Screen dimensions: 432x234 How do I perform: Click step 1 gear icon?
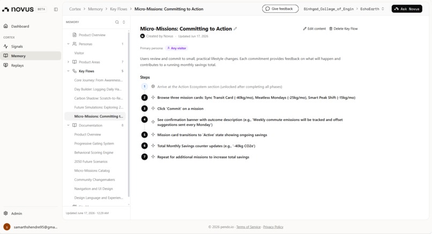pyautogui.click(x=153, y=86)
